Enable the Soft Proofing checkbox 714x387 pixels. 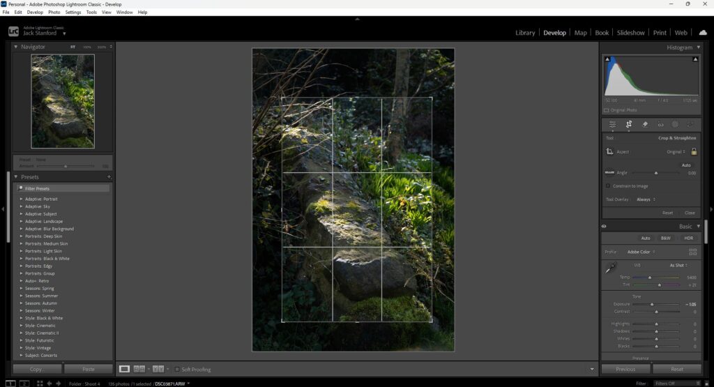click(x=177, y=369)
